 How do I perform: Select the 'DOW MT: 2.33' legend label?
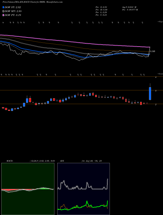pyautogui.click(x=13, y=11)
